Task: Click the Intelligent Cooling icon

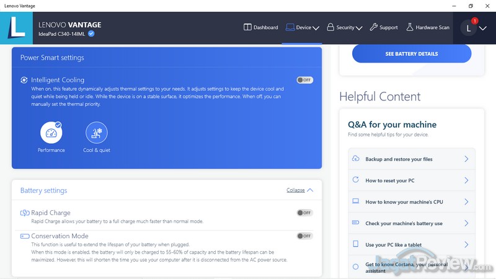Action: pyautogui.click(x=24, y=80)
